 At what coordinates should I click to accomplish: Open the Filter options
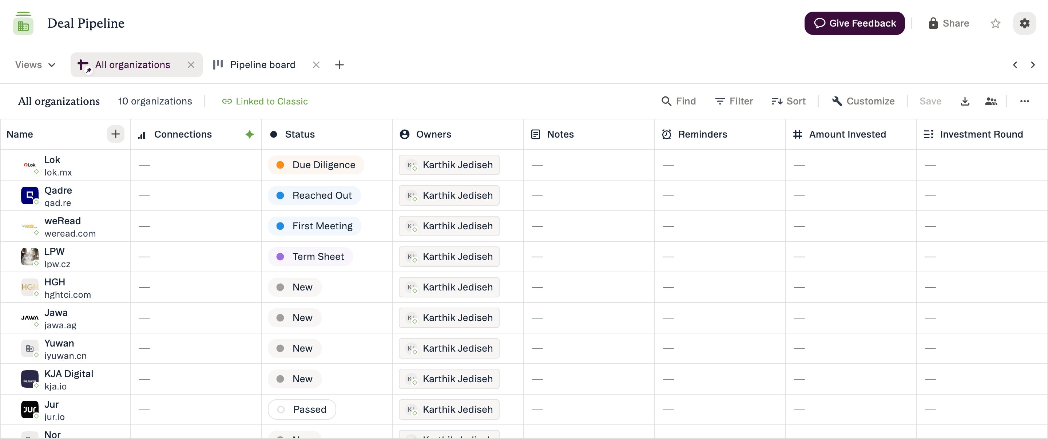point(734,101)
